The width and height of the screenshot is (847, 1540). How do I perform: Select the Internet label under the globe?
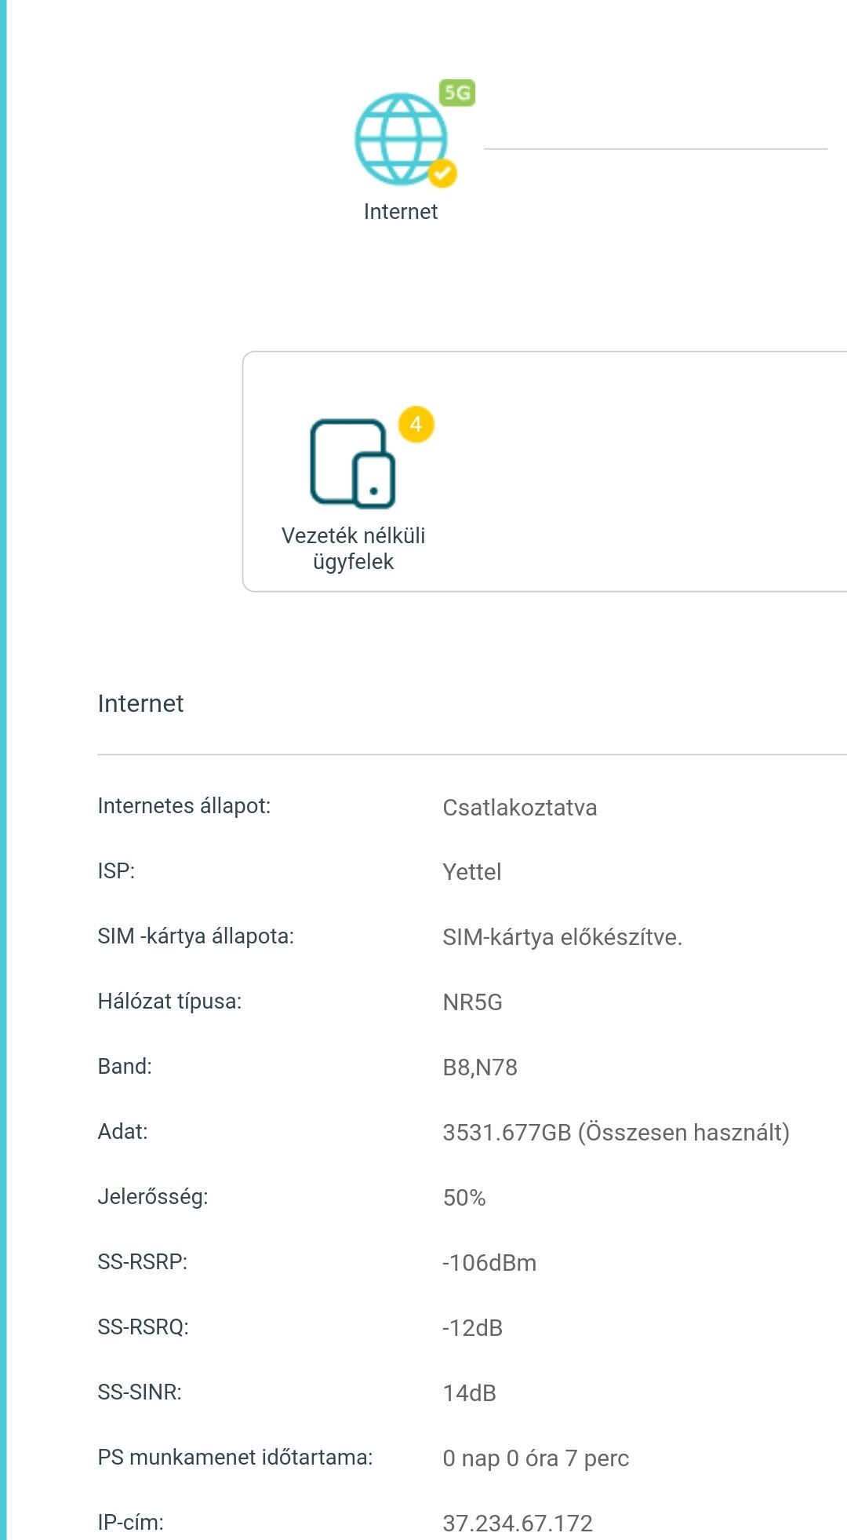tap(400, 212)
